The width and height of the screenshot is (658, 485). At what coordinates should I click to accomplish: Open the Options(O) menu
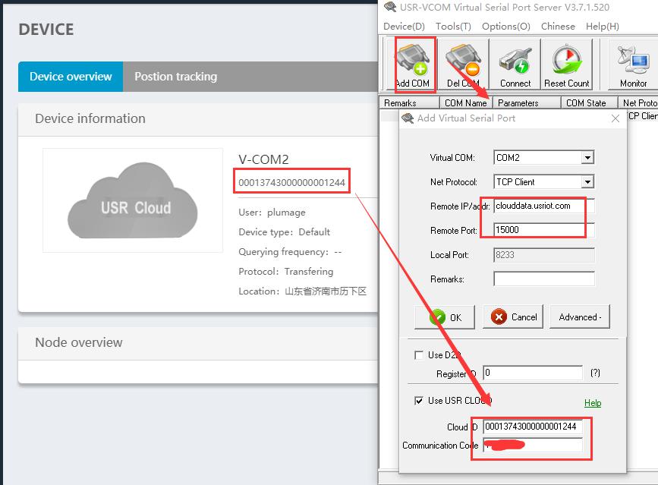click(x=505, y=27)
